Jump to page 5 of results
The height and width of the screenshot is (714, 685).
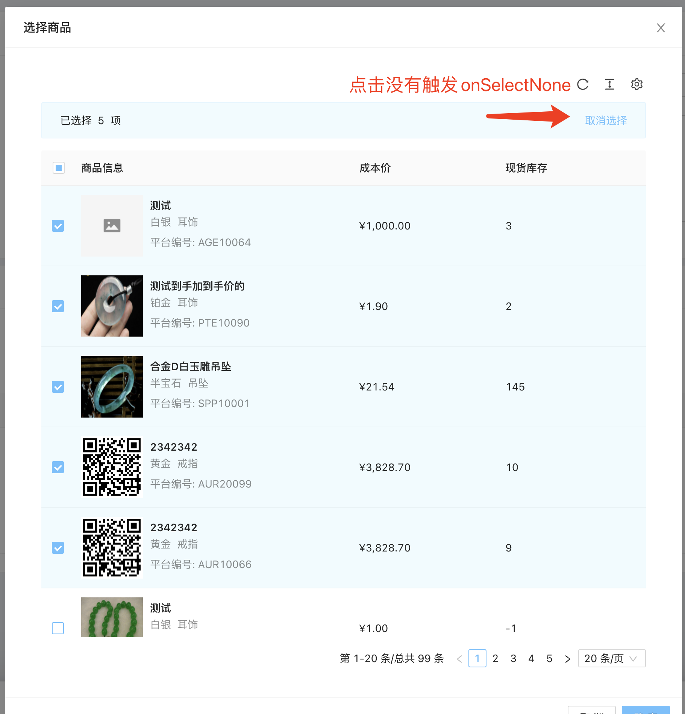click(549, 659)
